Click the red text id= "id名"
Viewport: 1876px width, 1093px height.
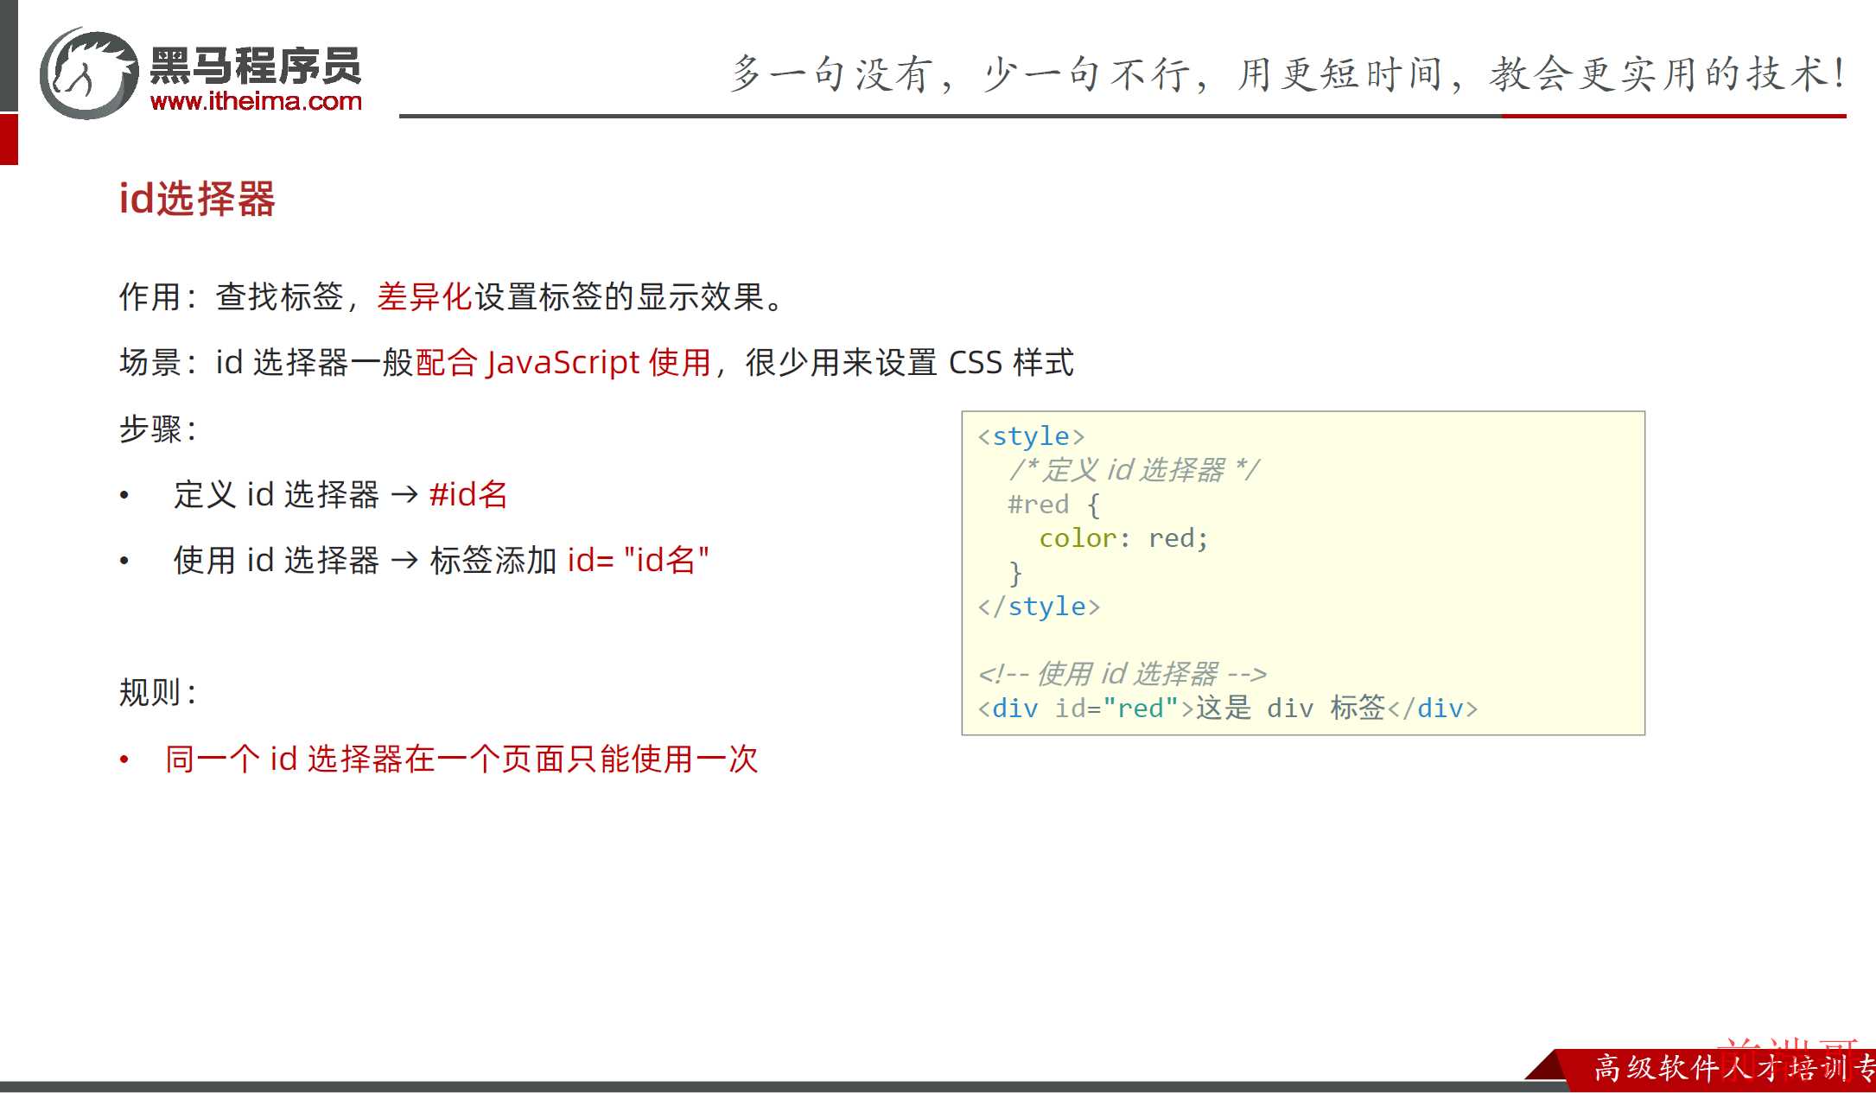tap(639, 560)
